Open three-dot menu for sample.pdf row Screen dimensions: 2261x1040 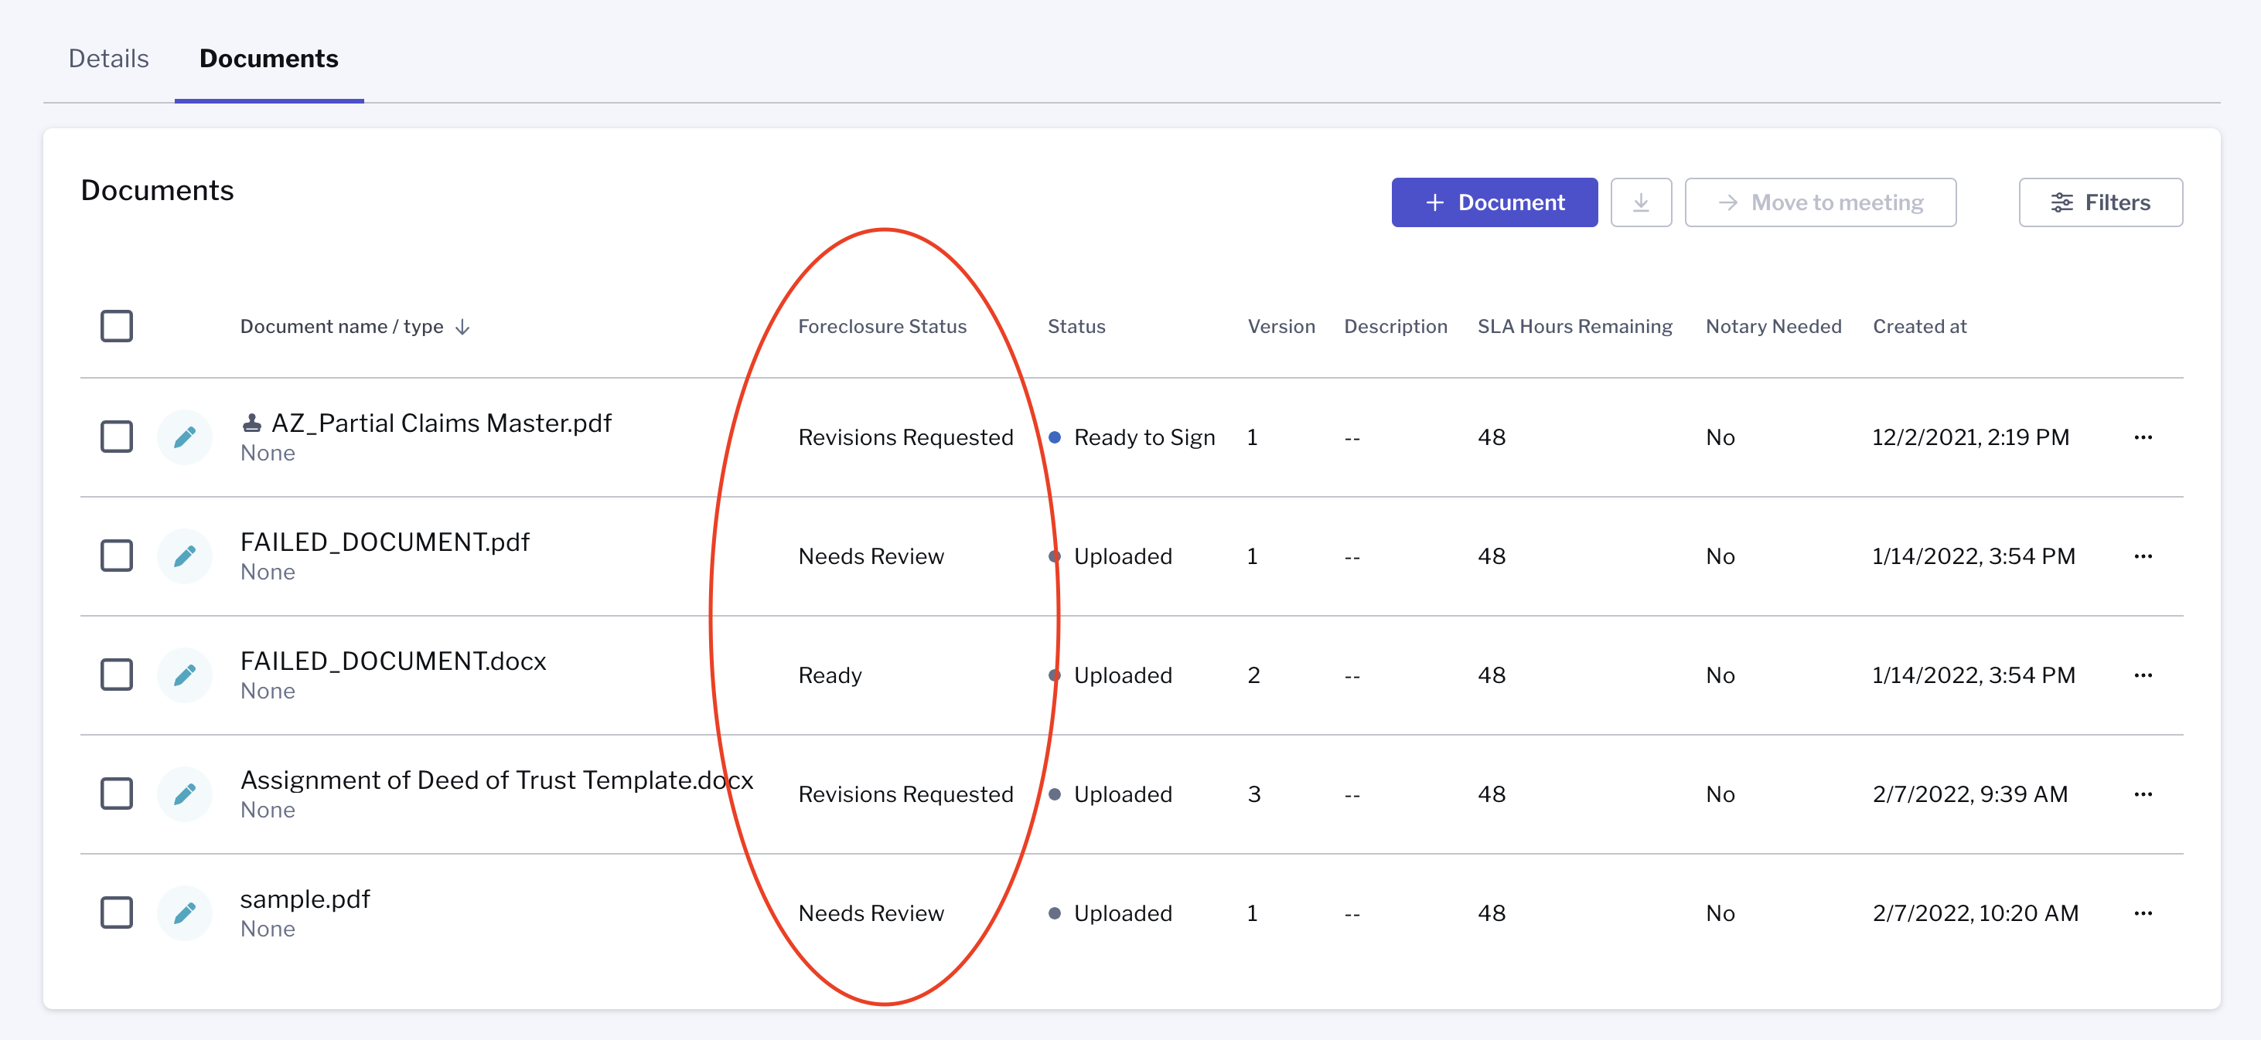(2143, 914)
